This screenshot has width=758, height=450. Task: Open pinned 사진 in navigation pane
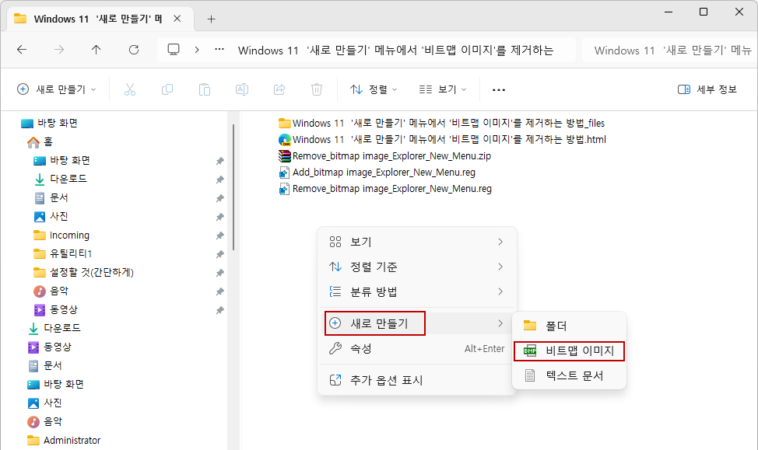coord(51,216)
